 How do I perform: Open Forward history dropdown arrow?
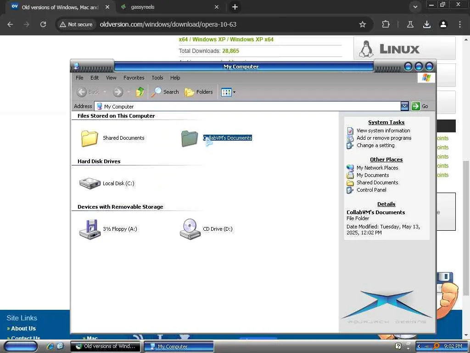(x=129, y=92)
